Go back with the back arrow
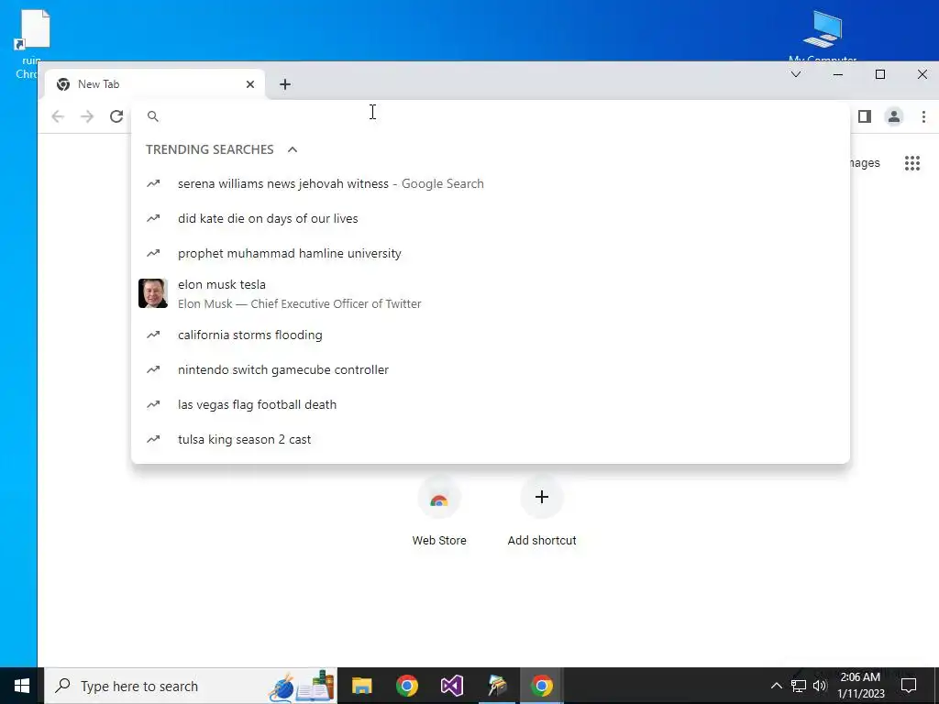This screenshot has height=704, width=939. [58, 116]
